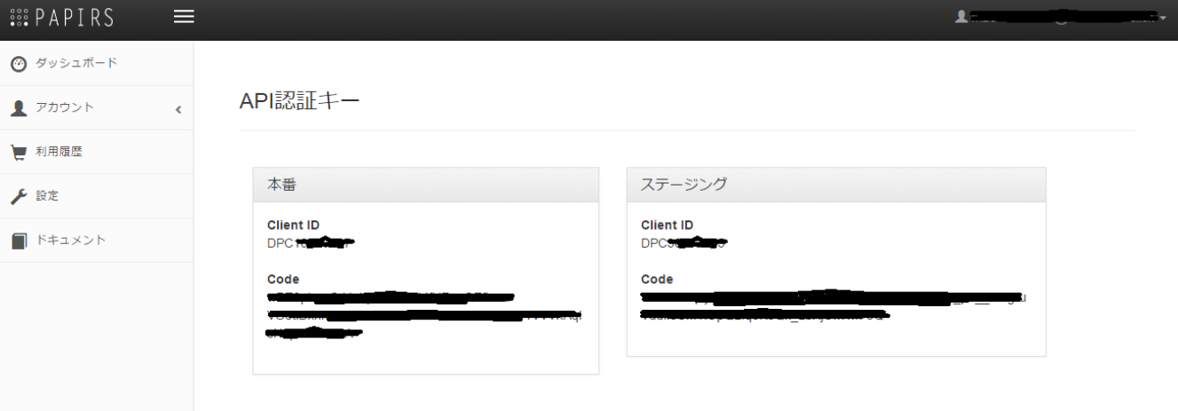1178x411 pixels.
Task: Click the PAPIRS logo
Action: [x=61, y=18]
